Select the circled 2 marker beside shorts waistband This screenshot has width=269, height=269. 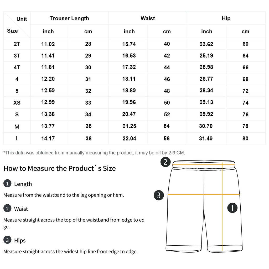tap(165, 162)
